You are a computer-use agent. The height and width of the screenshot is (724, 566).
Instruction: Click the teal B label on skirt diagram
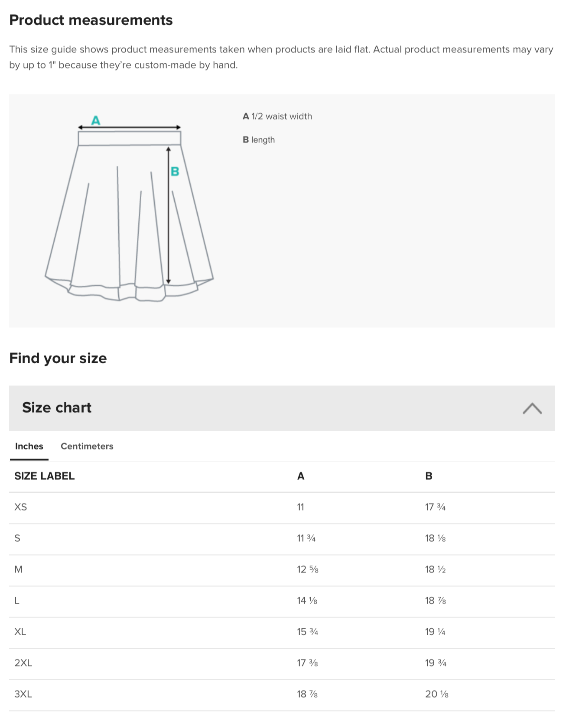pos(175,171)
